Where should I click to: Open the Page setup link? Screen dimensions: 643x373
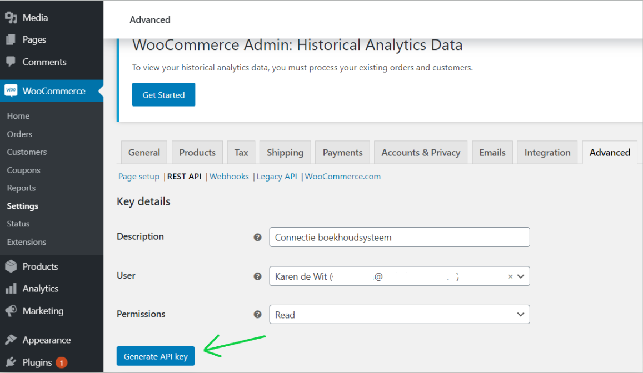click(138, 177)
